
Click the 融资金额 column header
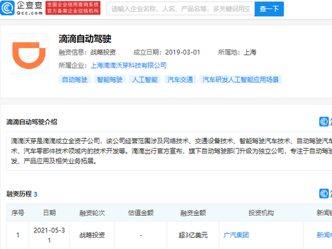(193, 212)
